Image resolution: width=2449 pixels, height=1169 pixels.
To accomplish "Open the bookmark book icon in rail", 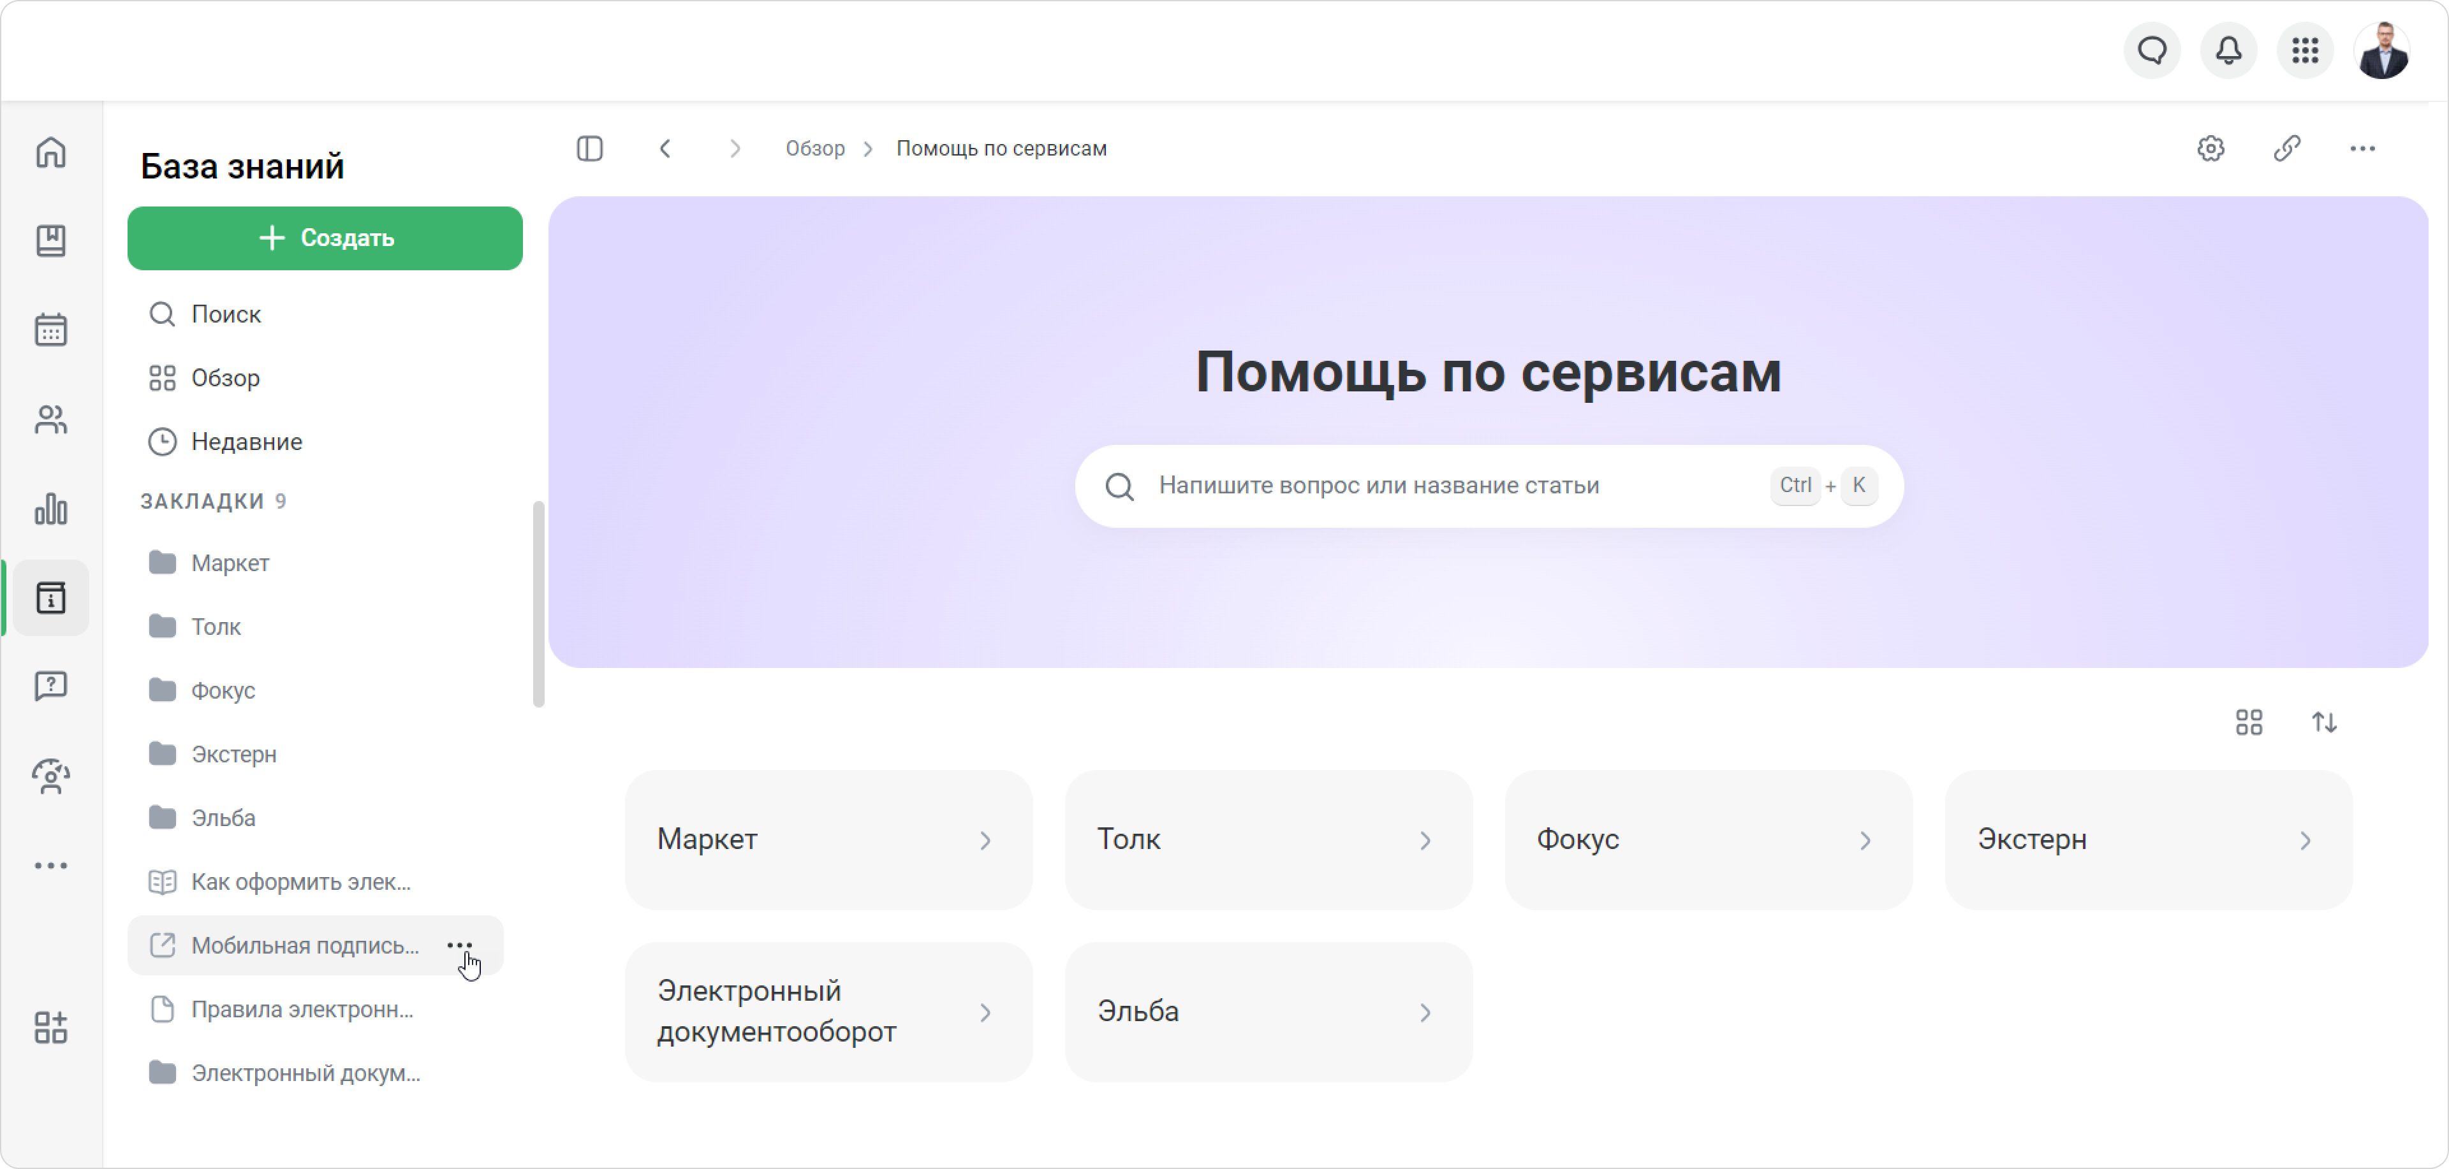I will [50, 240].
